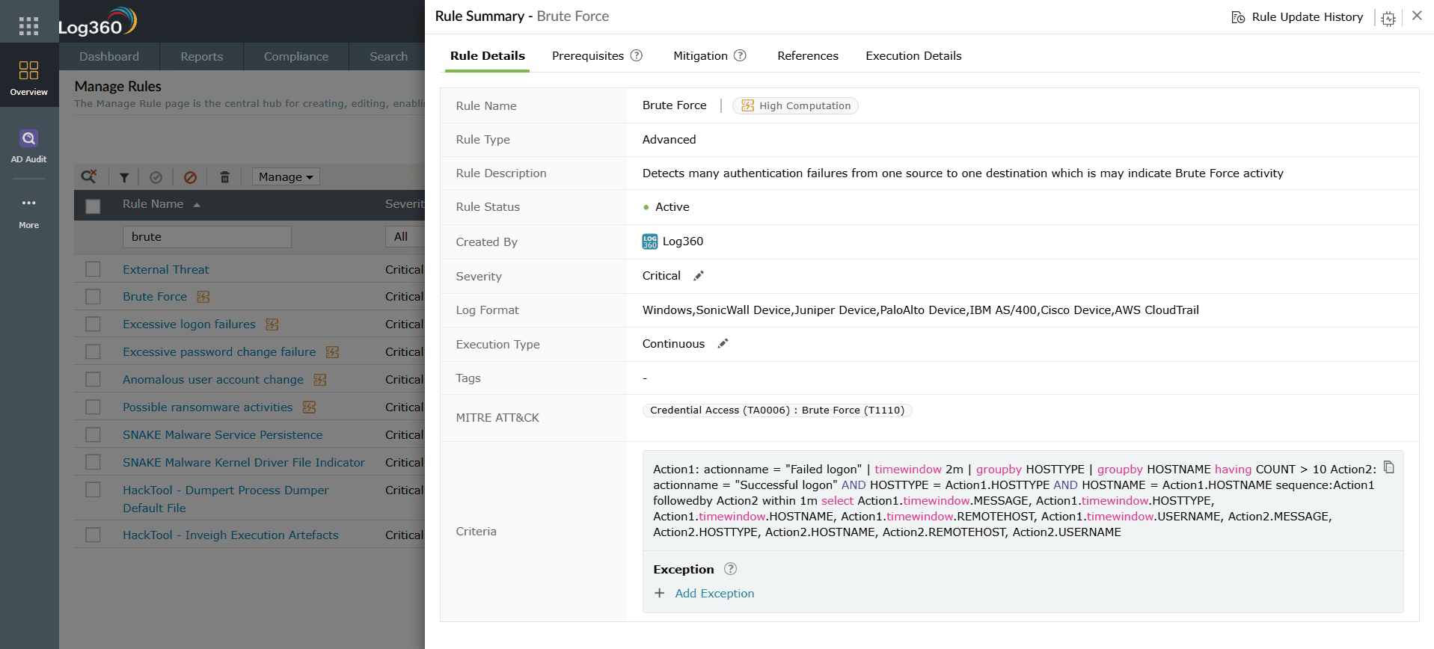Click high computation icon beside Brute Force row
This screenshot has width=1434, height=649.
click(x=203, y=297)
